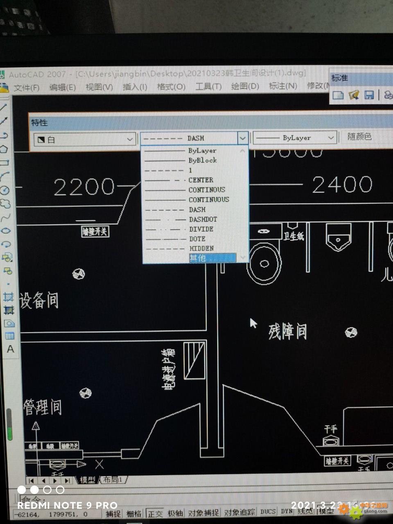This screenshot has height=524, width=393.
Task: Select the Table tool
Action: pyautogui.click(x=9, y=336)
